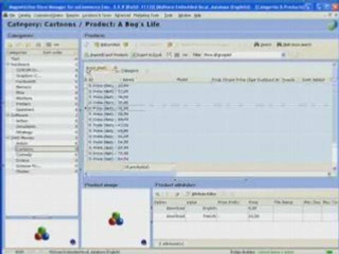Open the Attribute Editor
Screen dimensions: 339x254
pos(201,194)
